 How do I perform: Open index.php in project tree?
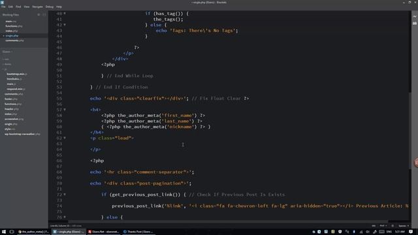pos(11,114)
